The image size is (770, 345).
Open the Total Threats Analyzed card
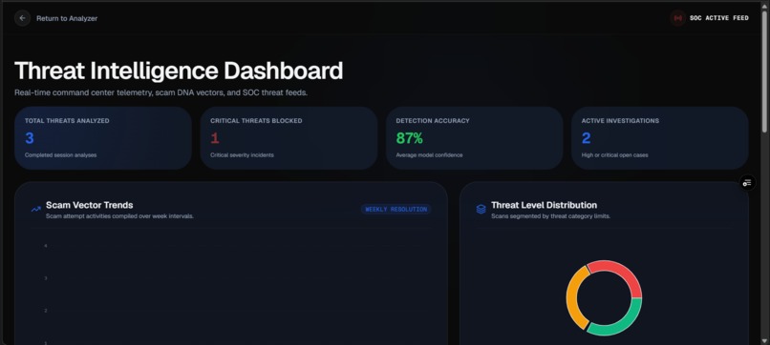tap(102, 138)
